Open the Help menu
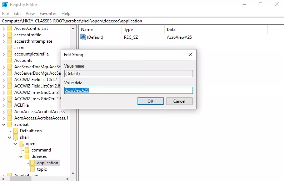Screen dimensions: 284x181 pyautogui.click(x=66, y=14)
